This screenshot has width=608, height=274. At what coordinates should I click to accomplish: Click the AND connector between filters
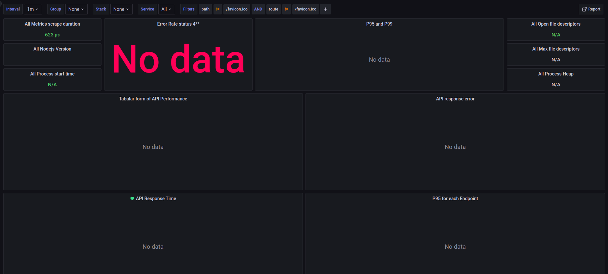[x=258, y=9]
